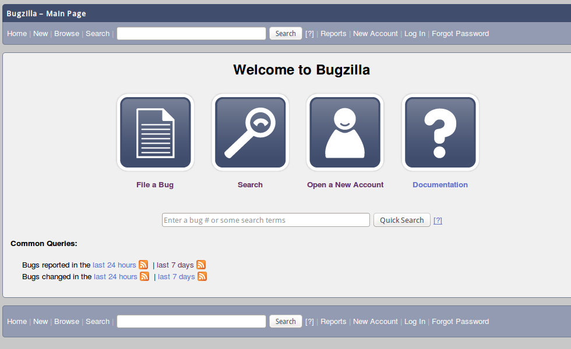Open bugs changed in the last 7 days
571x349 pixels.
click(x=176, y=277)
